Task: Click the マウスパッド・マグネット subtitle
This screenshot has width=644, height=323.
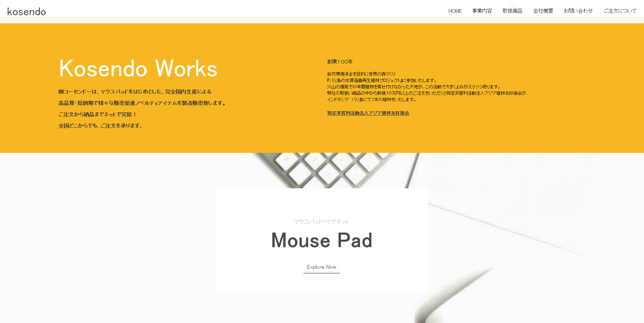Action: pyautogui.click(x=321, y=222)
